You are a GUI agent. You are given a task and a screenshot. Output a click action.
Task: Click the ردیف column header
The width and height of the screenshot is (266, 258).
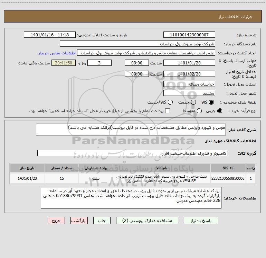point(251,168)
